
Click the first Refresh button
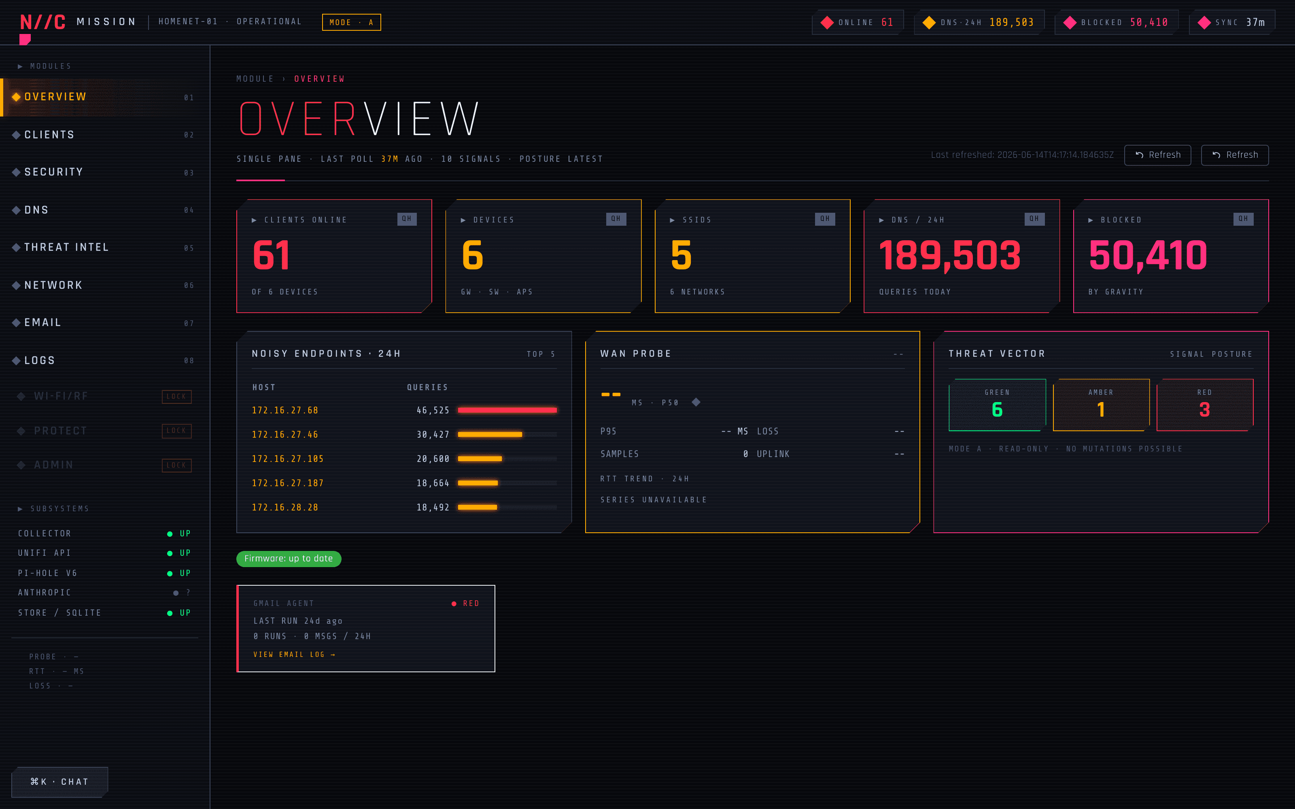point(1157,155)
